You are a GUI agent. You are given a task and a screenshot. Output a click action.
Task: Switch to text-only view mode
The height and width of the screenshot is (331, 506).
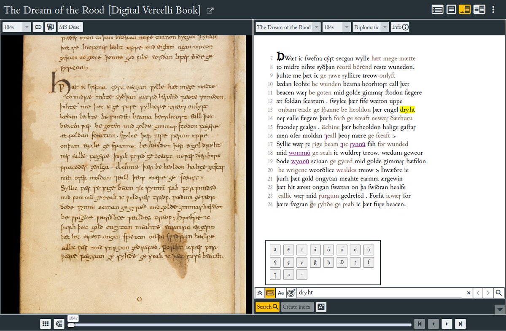point(451,9)
